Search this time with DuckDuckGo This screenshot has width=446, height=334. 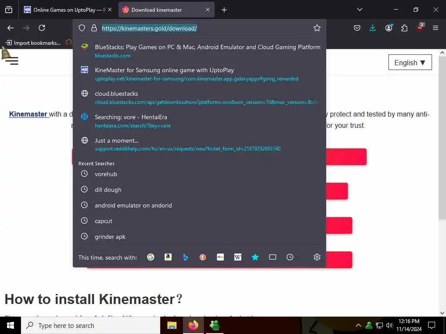point(203,257)
